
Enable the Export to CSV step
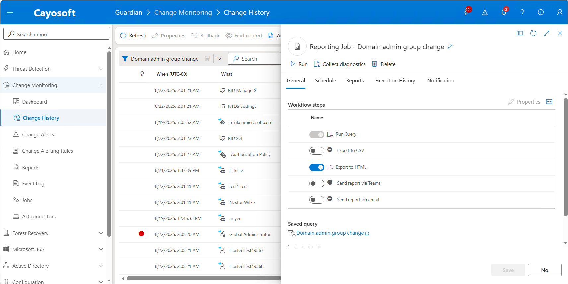(x=317, y=151)
